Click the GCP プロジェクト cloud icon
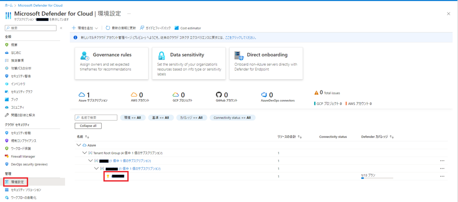Screen dimensions: 458x202 pyautogui.click(x=176, y=95)
